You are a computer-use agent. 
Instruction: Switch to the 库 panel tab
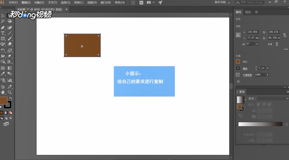coord(256,12)
